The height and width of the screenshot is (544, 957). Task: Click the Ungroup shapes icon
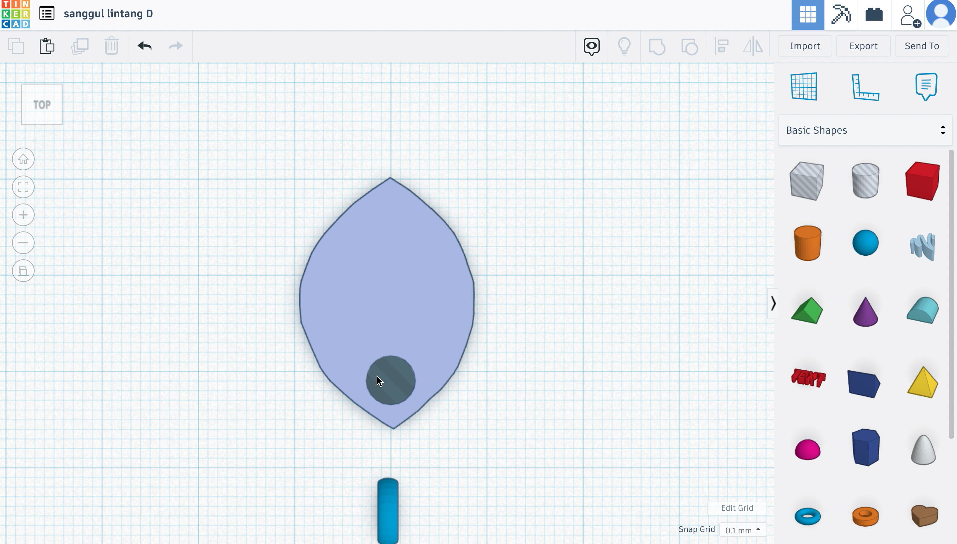click(x=689, y=47)
